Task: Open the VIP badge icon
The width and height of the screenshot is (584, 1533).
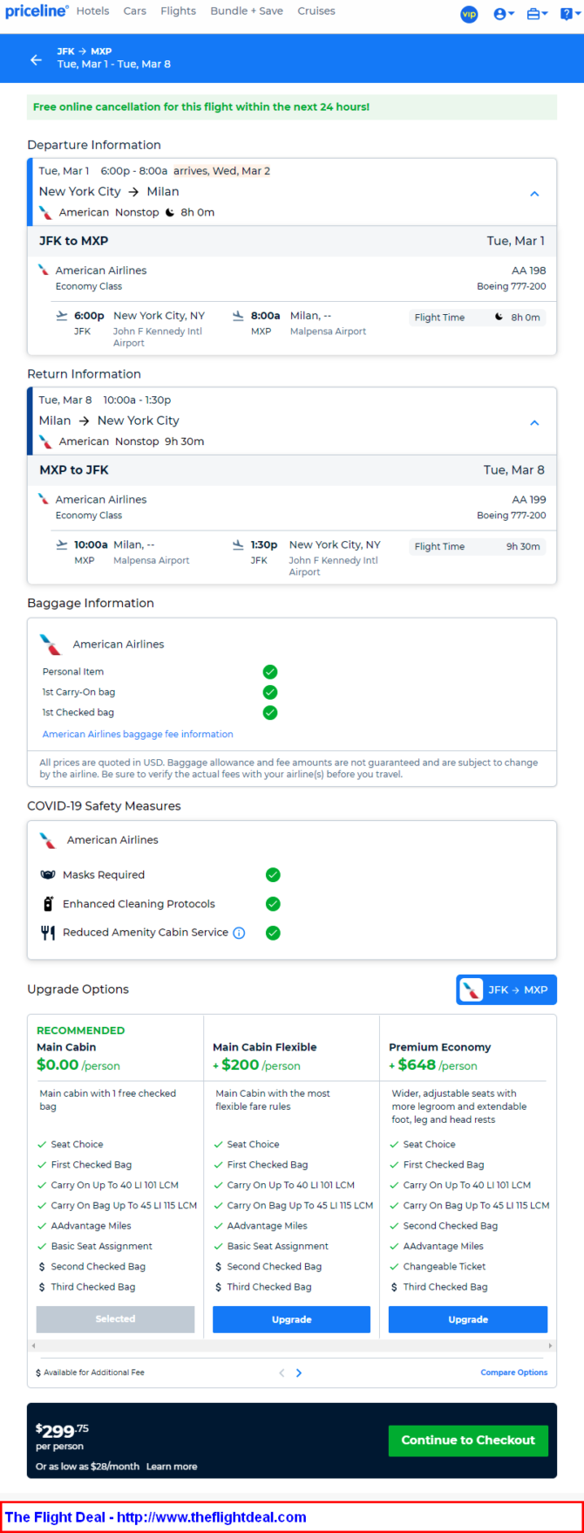Action: point(469,14)
